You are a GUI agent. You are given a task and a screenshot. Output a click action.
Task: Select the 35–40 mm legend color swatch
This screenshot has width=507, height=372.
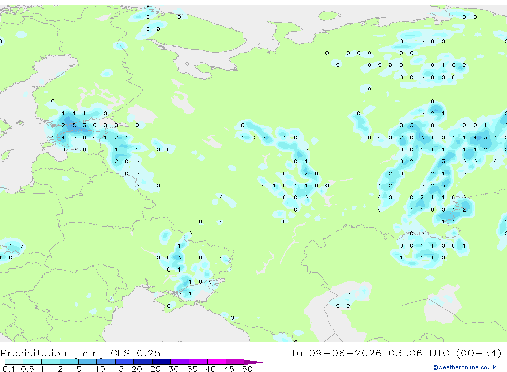(x=198, y=362)
